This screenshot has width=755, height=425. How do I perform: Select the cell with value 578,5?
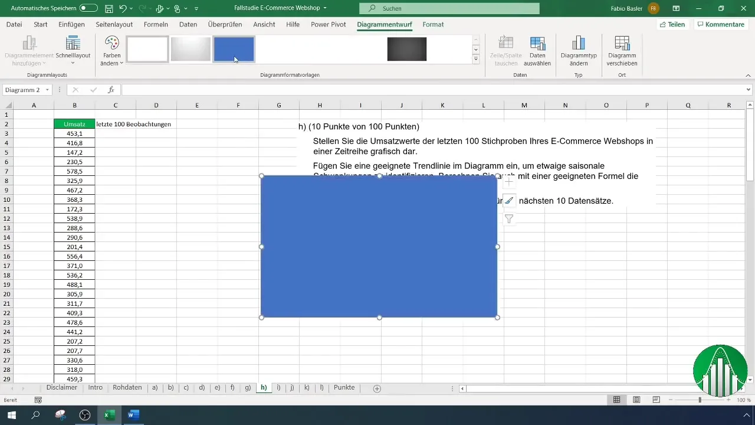pyautogui.click(x=74, y=171)
